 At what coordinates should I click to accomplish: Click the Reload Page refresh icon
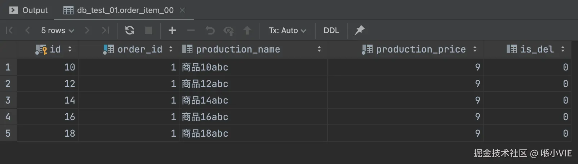click(x=130, y=30)
